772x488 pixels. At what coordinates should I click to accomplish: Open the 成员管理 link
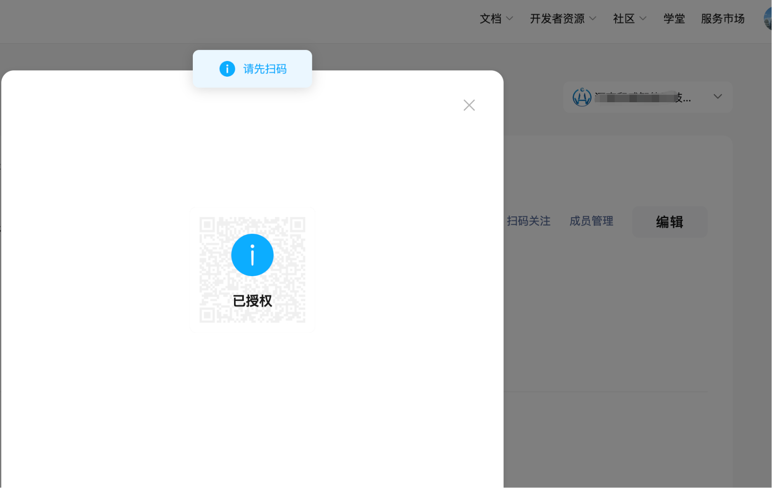pos(591,221)
